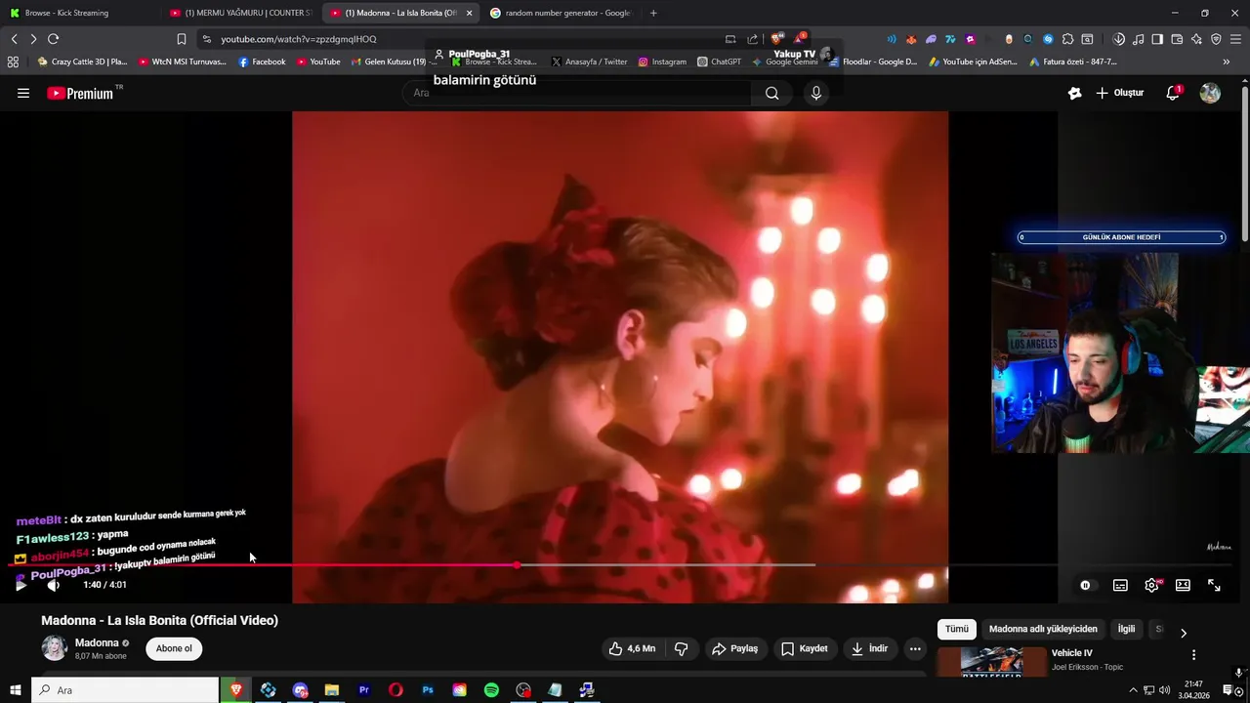This screenshot has width=1250, height=703.
Task: Open the YouTube guide hamburger menu
Action: click(x=23, y=93)
